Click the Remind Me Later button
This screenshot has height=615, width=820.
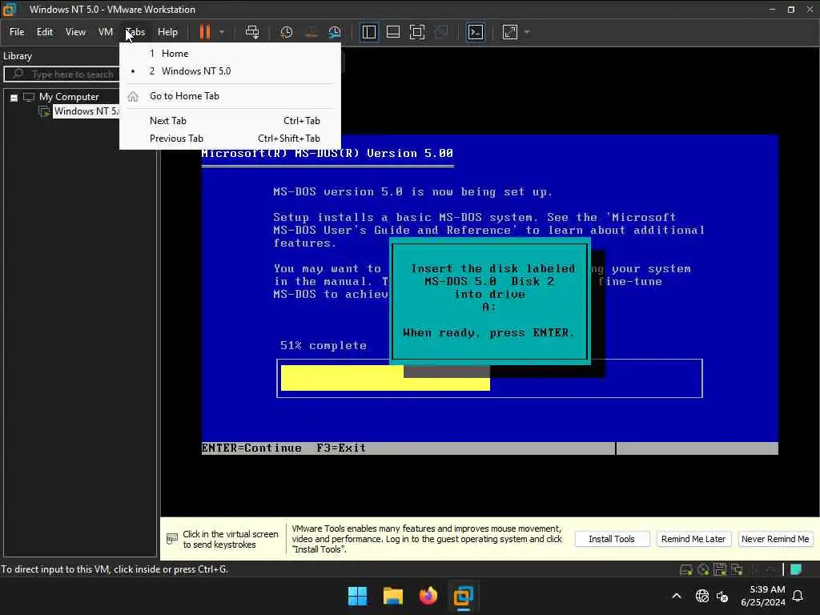click(693, 539)
